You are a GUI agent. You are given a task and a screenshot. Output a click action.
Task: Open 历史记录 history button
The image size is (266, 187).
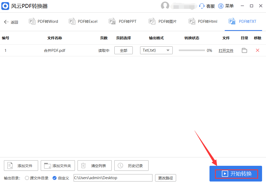[131, 166]
